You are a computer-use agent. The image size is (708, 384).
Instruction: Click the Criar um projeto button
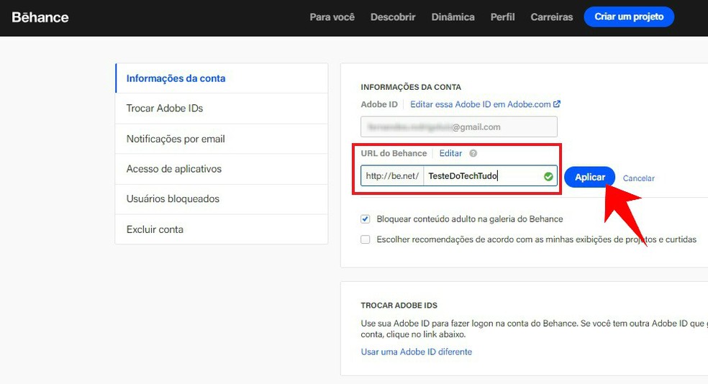pyautogui.click(x=629, y=17)
